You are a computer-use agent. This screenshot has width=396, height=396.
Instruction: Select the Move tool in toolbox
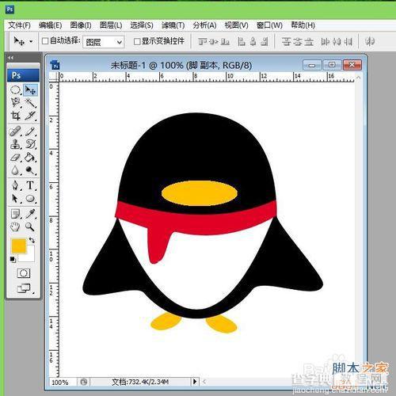30,90
